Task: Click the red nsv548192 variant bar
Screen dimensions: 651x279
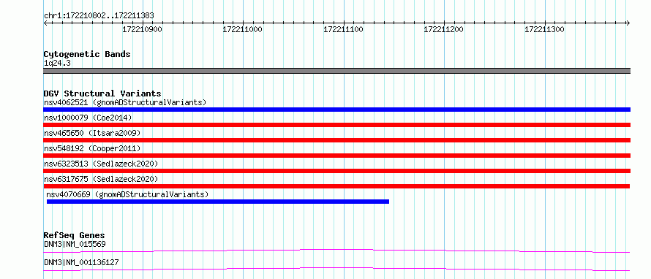Action: pyautogui.click(x=336, y=156)
